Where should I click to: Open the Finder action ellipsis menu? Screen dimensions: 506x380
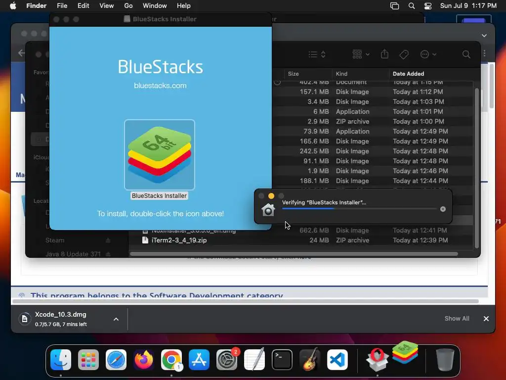[428, 54]
